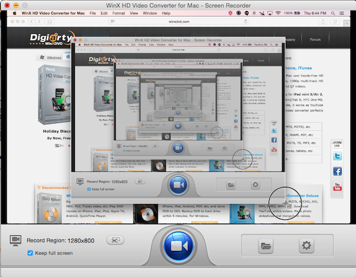356x277 pixels.
Task: Click the winxdvd.com address field
Action: (179, 22)
